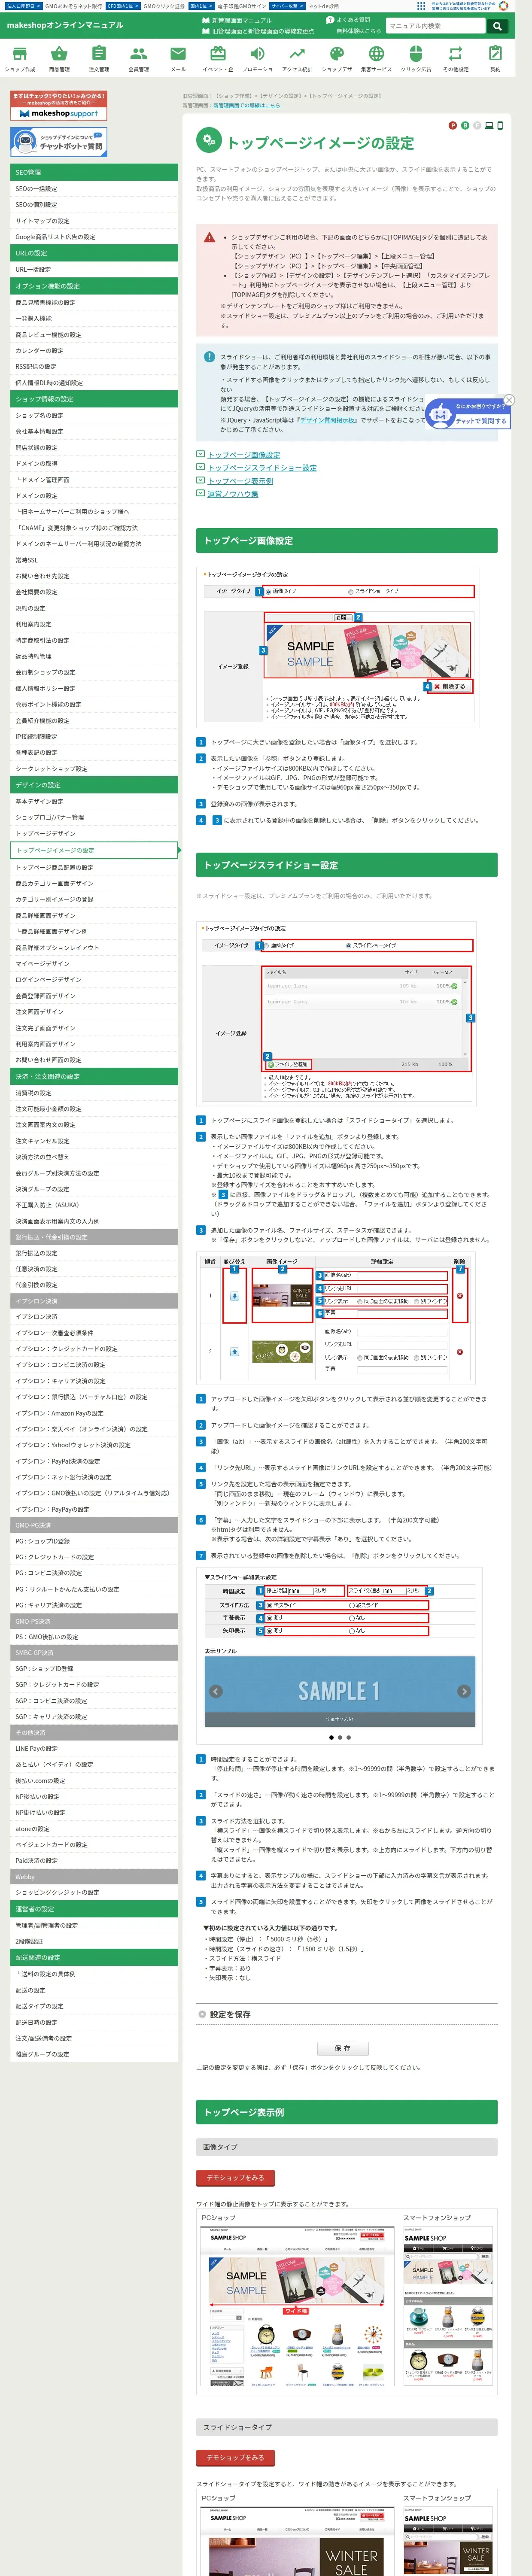Select URL一括設定 in sidebar
This screenshot has width=532, height=2576.
coord(94,269)
